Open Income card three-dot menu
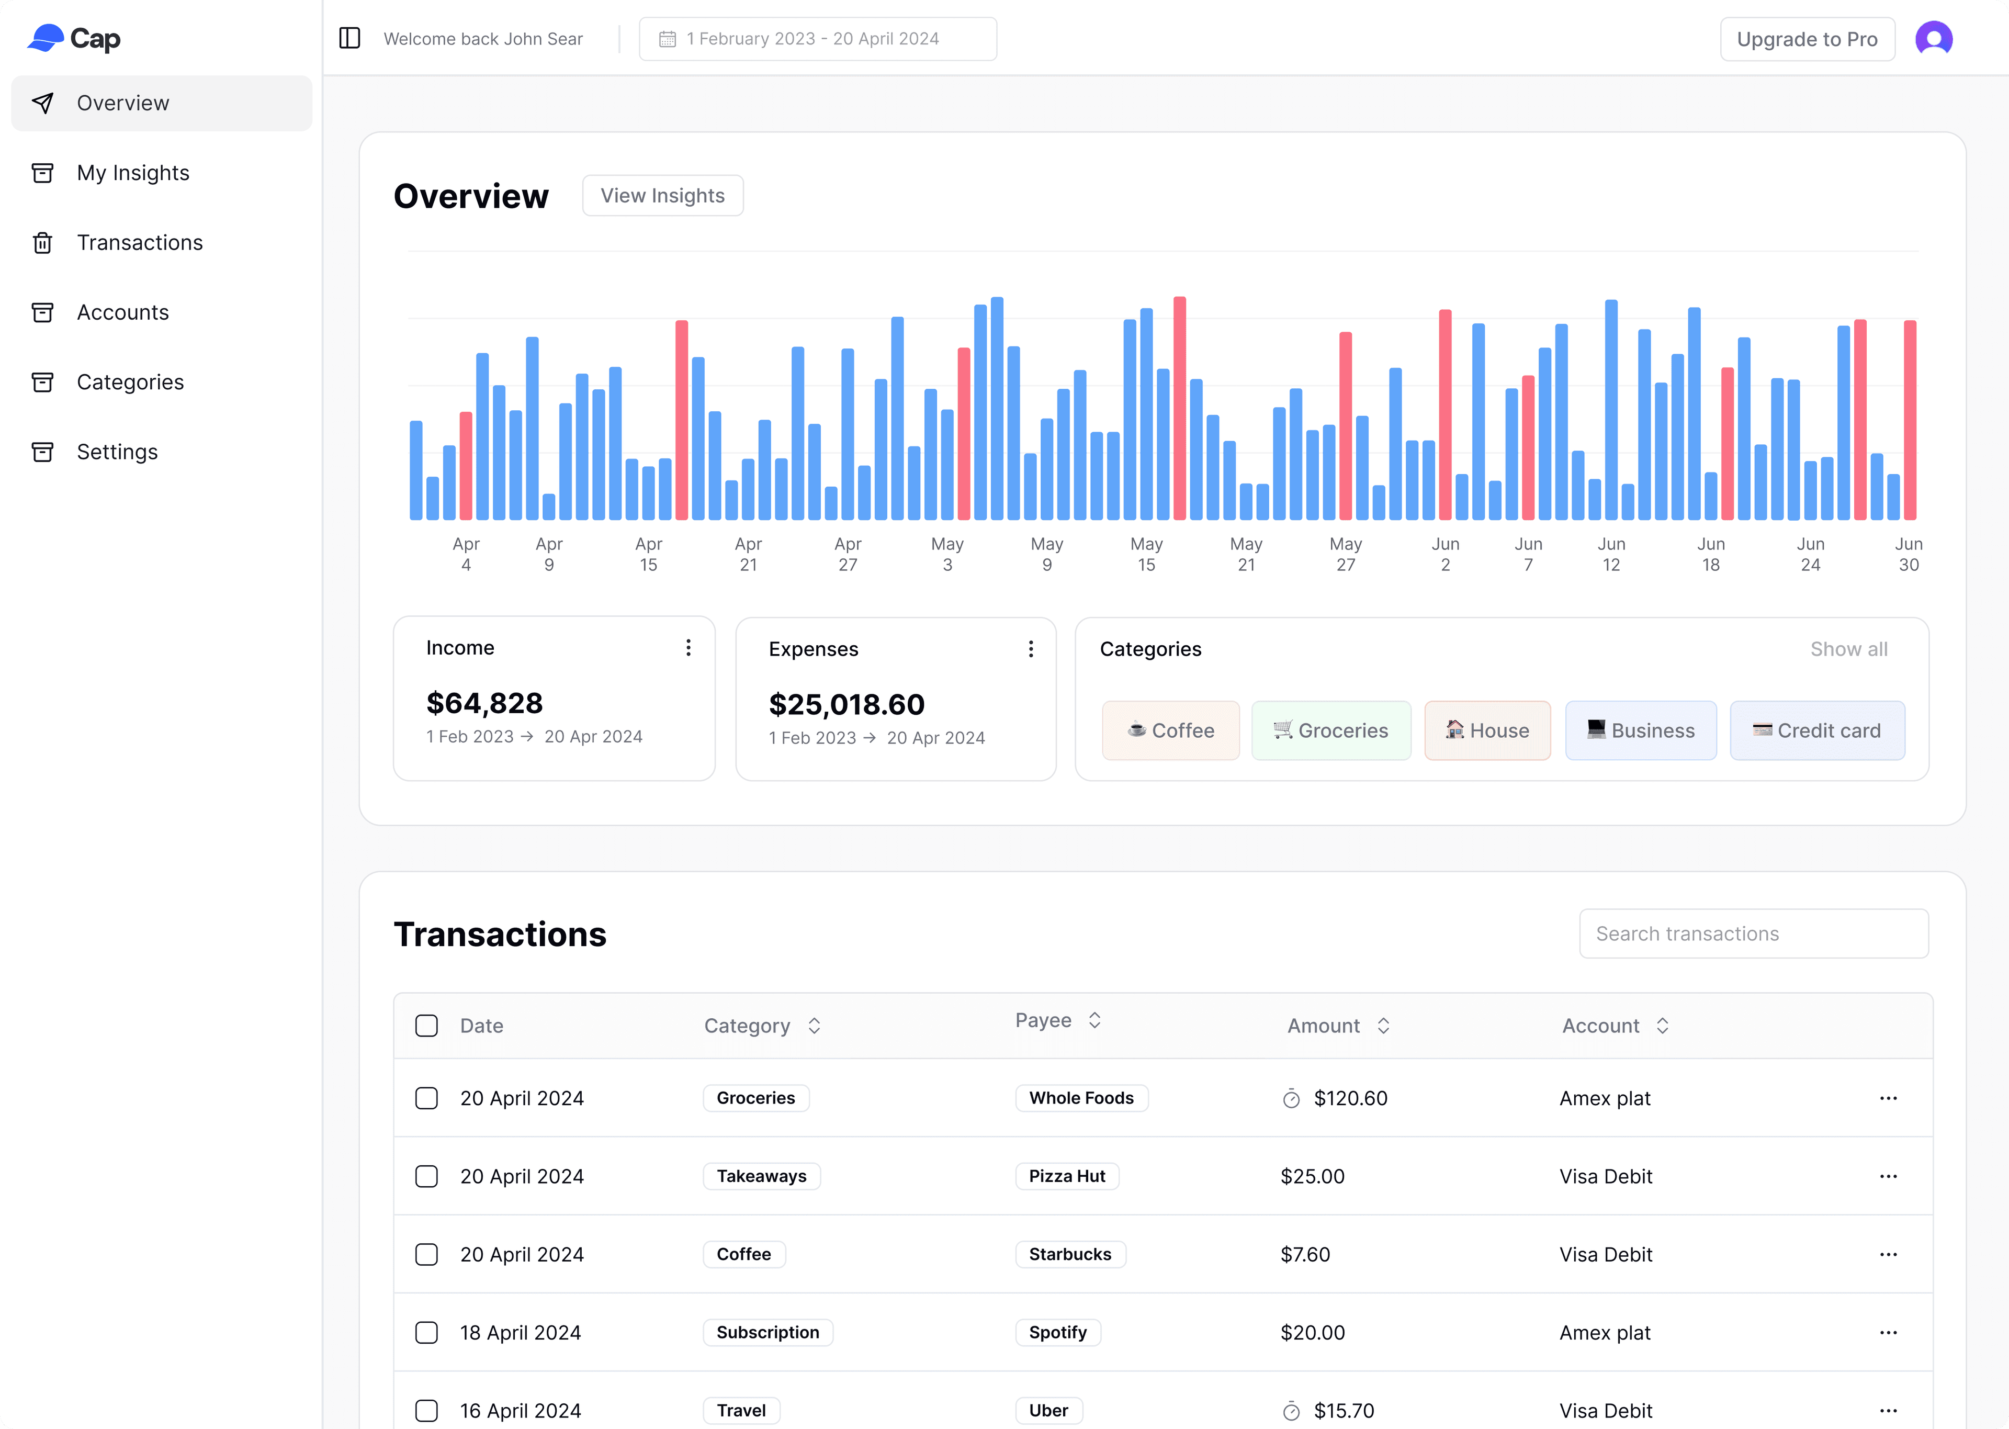The height and width of the screenshot is (1429, 2009). click(x=688, y=648)
